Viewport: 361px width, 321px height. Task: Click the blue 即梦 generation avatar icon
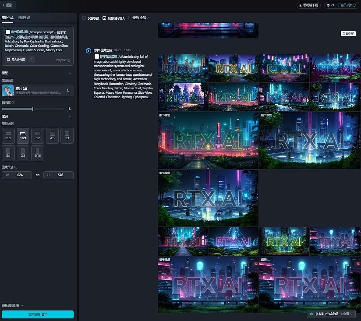(88, 51)
